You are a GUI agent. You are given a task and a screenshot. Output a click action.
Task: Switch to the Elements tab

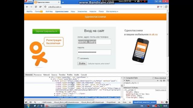coord(29,75)
